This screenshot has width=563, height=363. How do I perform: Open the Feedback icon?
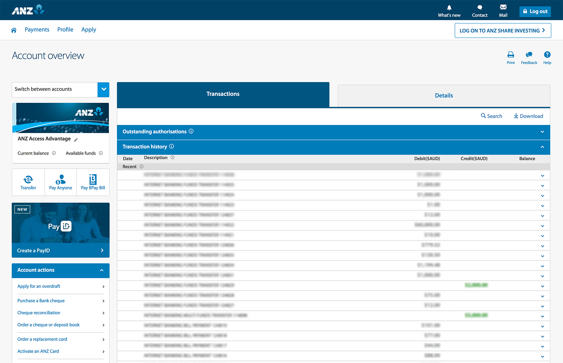pos(529,54)
